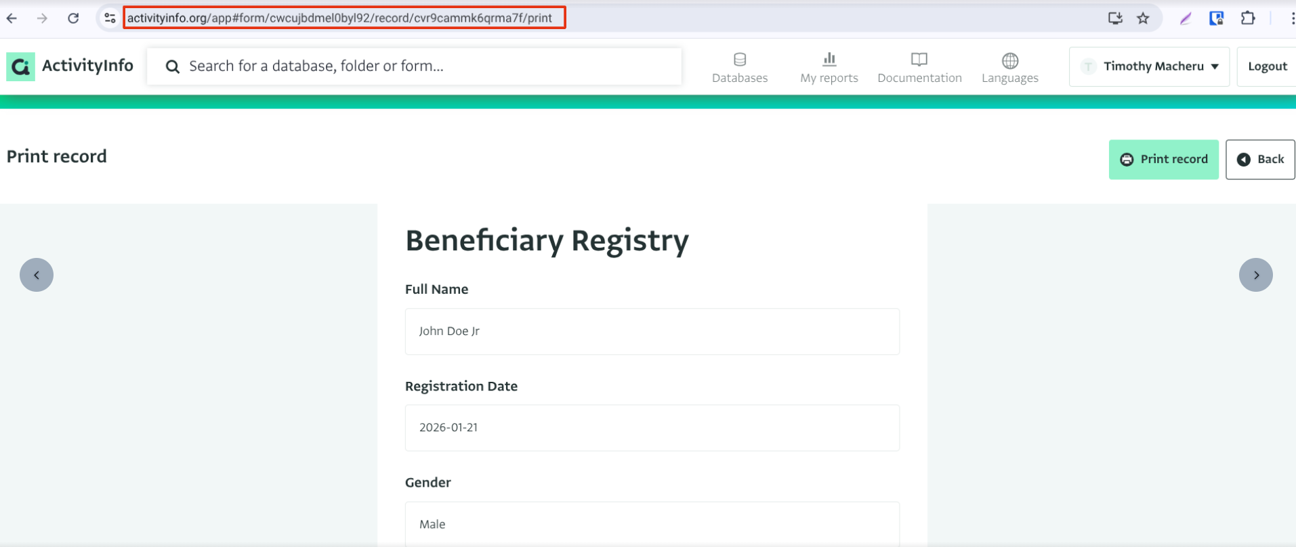
Task: Click the Full Name label
Action: (436, 289)
